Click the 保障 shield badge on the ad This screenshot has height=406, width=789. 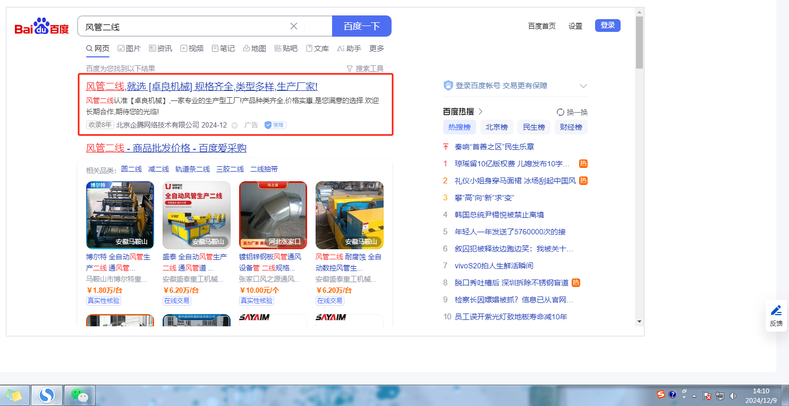(x=275, y=125)
